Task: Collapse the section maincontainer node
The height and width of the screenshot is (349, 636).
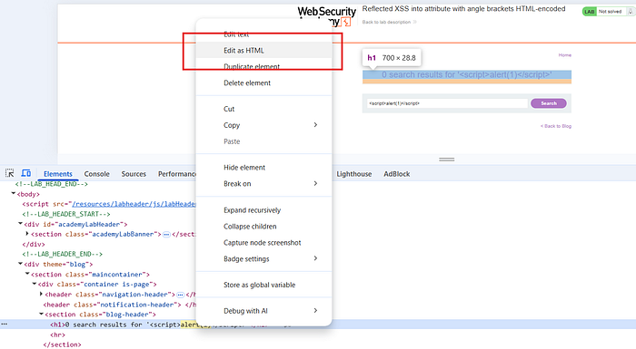Action: click(x=27, y=274)
